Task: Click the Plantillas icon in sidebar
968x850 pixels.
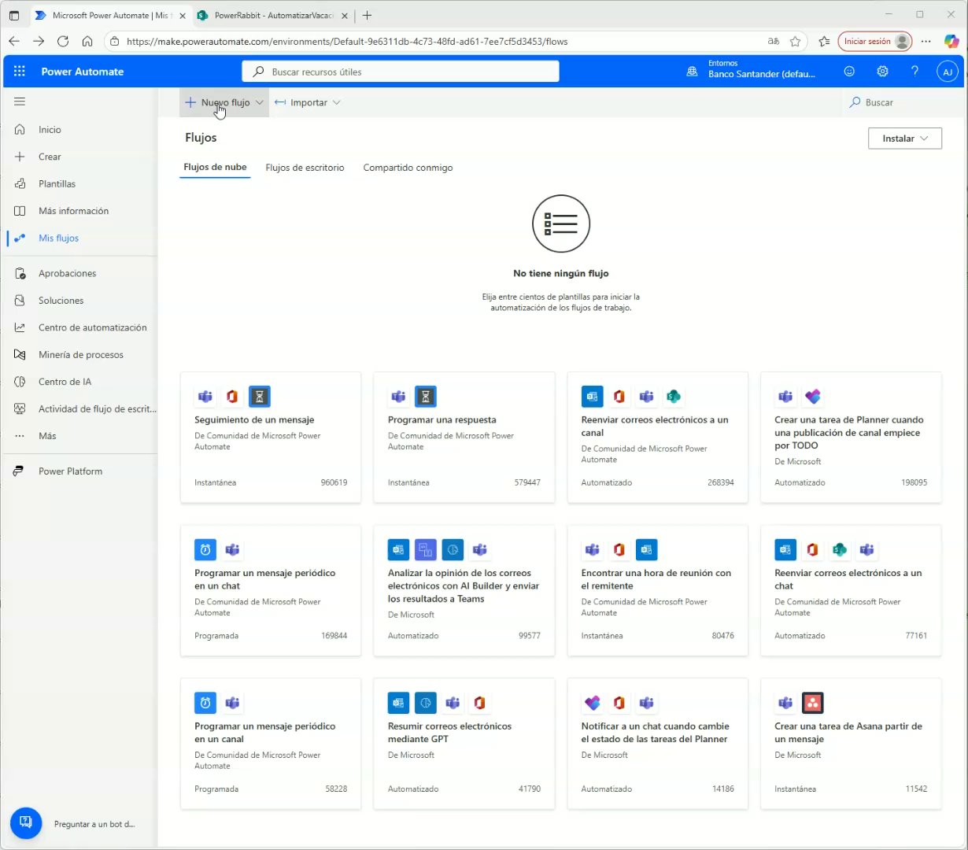Action: click(20, 183)
